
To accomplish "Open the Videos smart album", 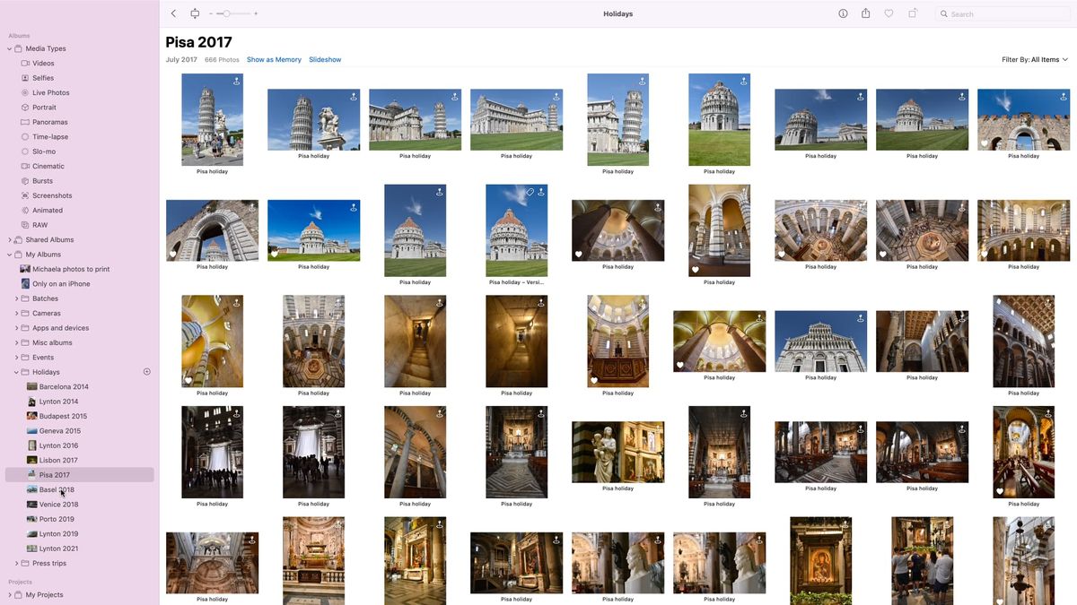I will point(42,63).
